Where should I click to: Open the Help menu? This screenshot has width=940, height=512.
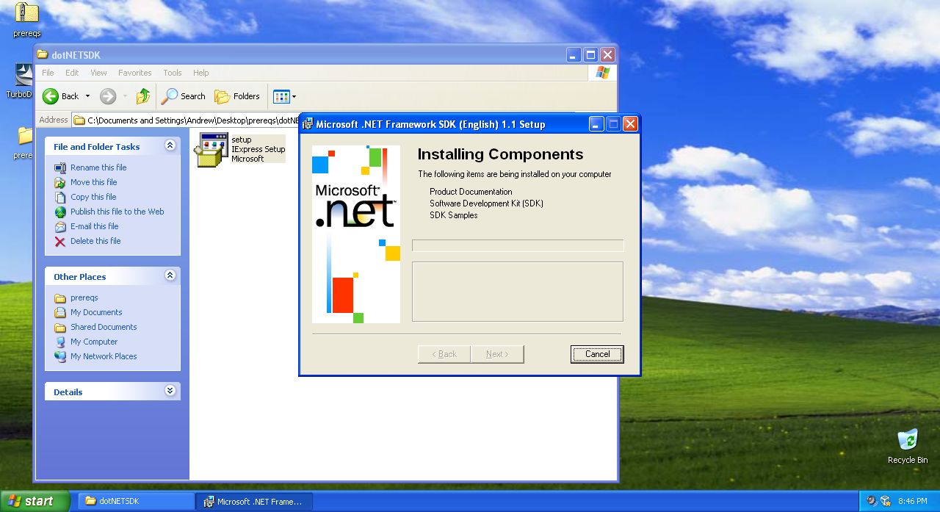201,73
